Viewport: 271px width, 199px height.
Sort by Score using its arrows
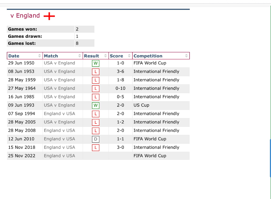[x=129, y=56]
